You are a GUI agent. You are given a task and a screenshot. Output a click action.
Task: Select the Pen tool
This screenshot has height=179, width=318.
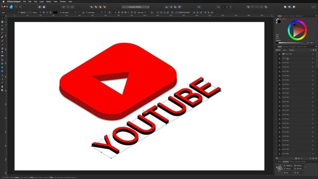2,37
